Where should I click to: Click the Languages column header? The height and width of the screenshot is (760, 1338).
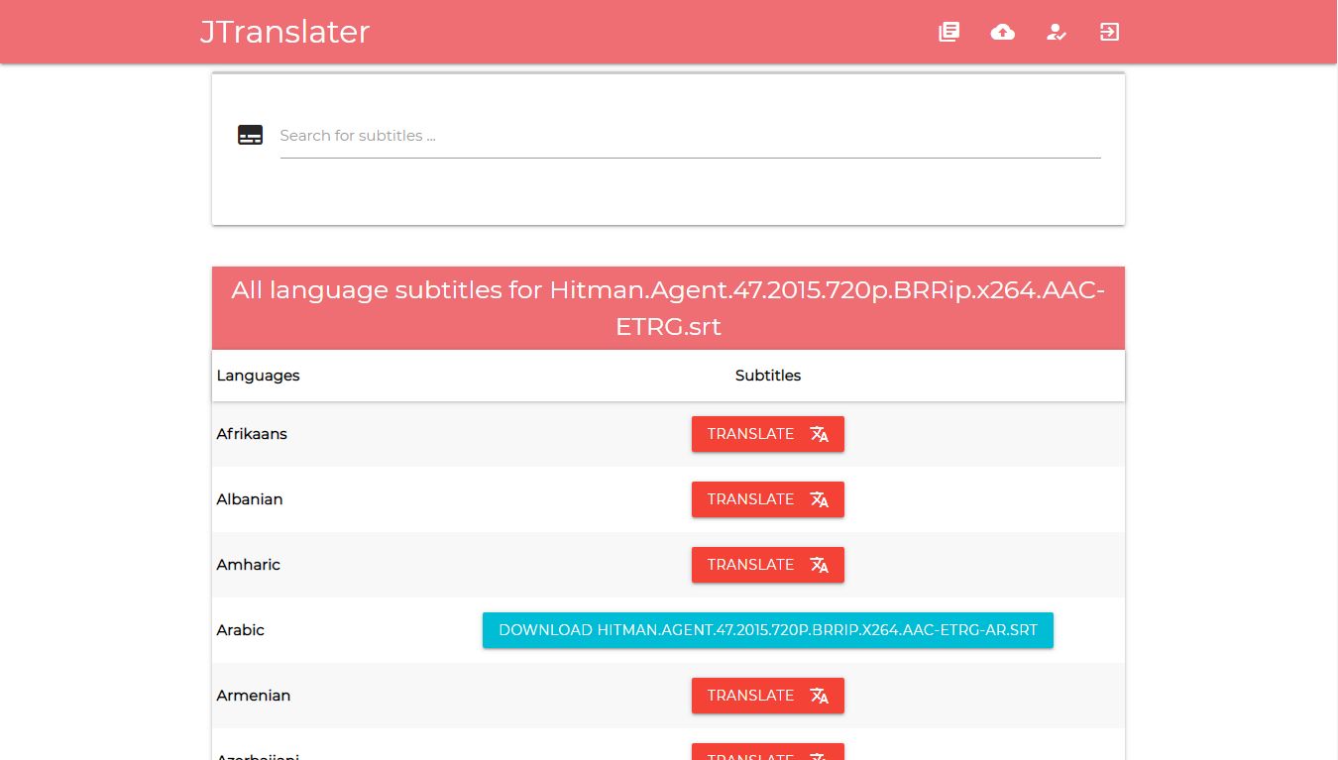point(259,376)
